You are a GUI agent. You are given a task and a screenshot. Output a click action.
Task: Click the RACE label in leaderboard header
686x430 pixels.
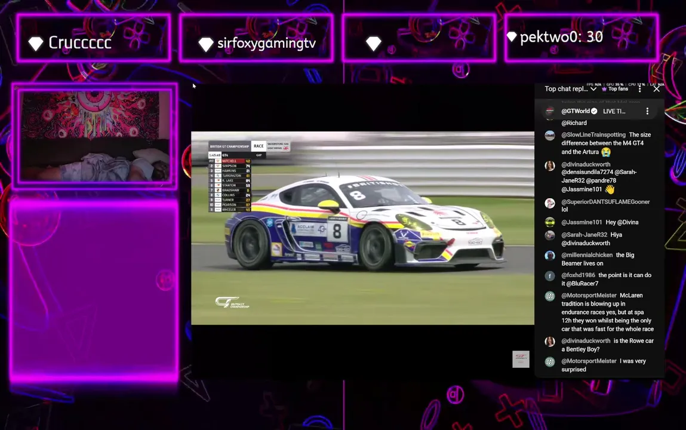click(259, 146)
